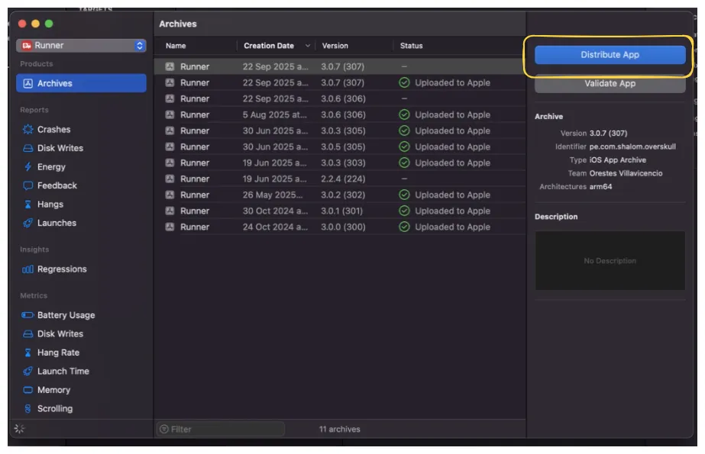Click the Filter search field
705x454 pixels.
[x=222, y=430]
